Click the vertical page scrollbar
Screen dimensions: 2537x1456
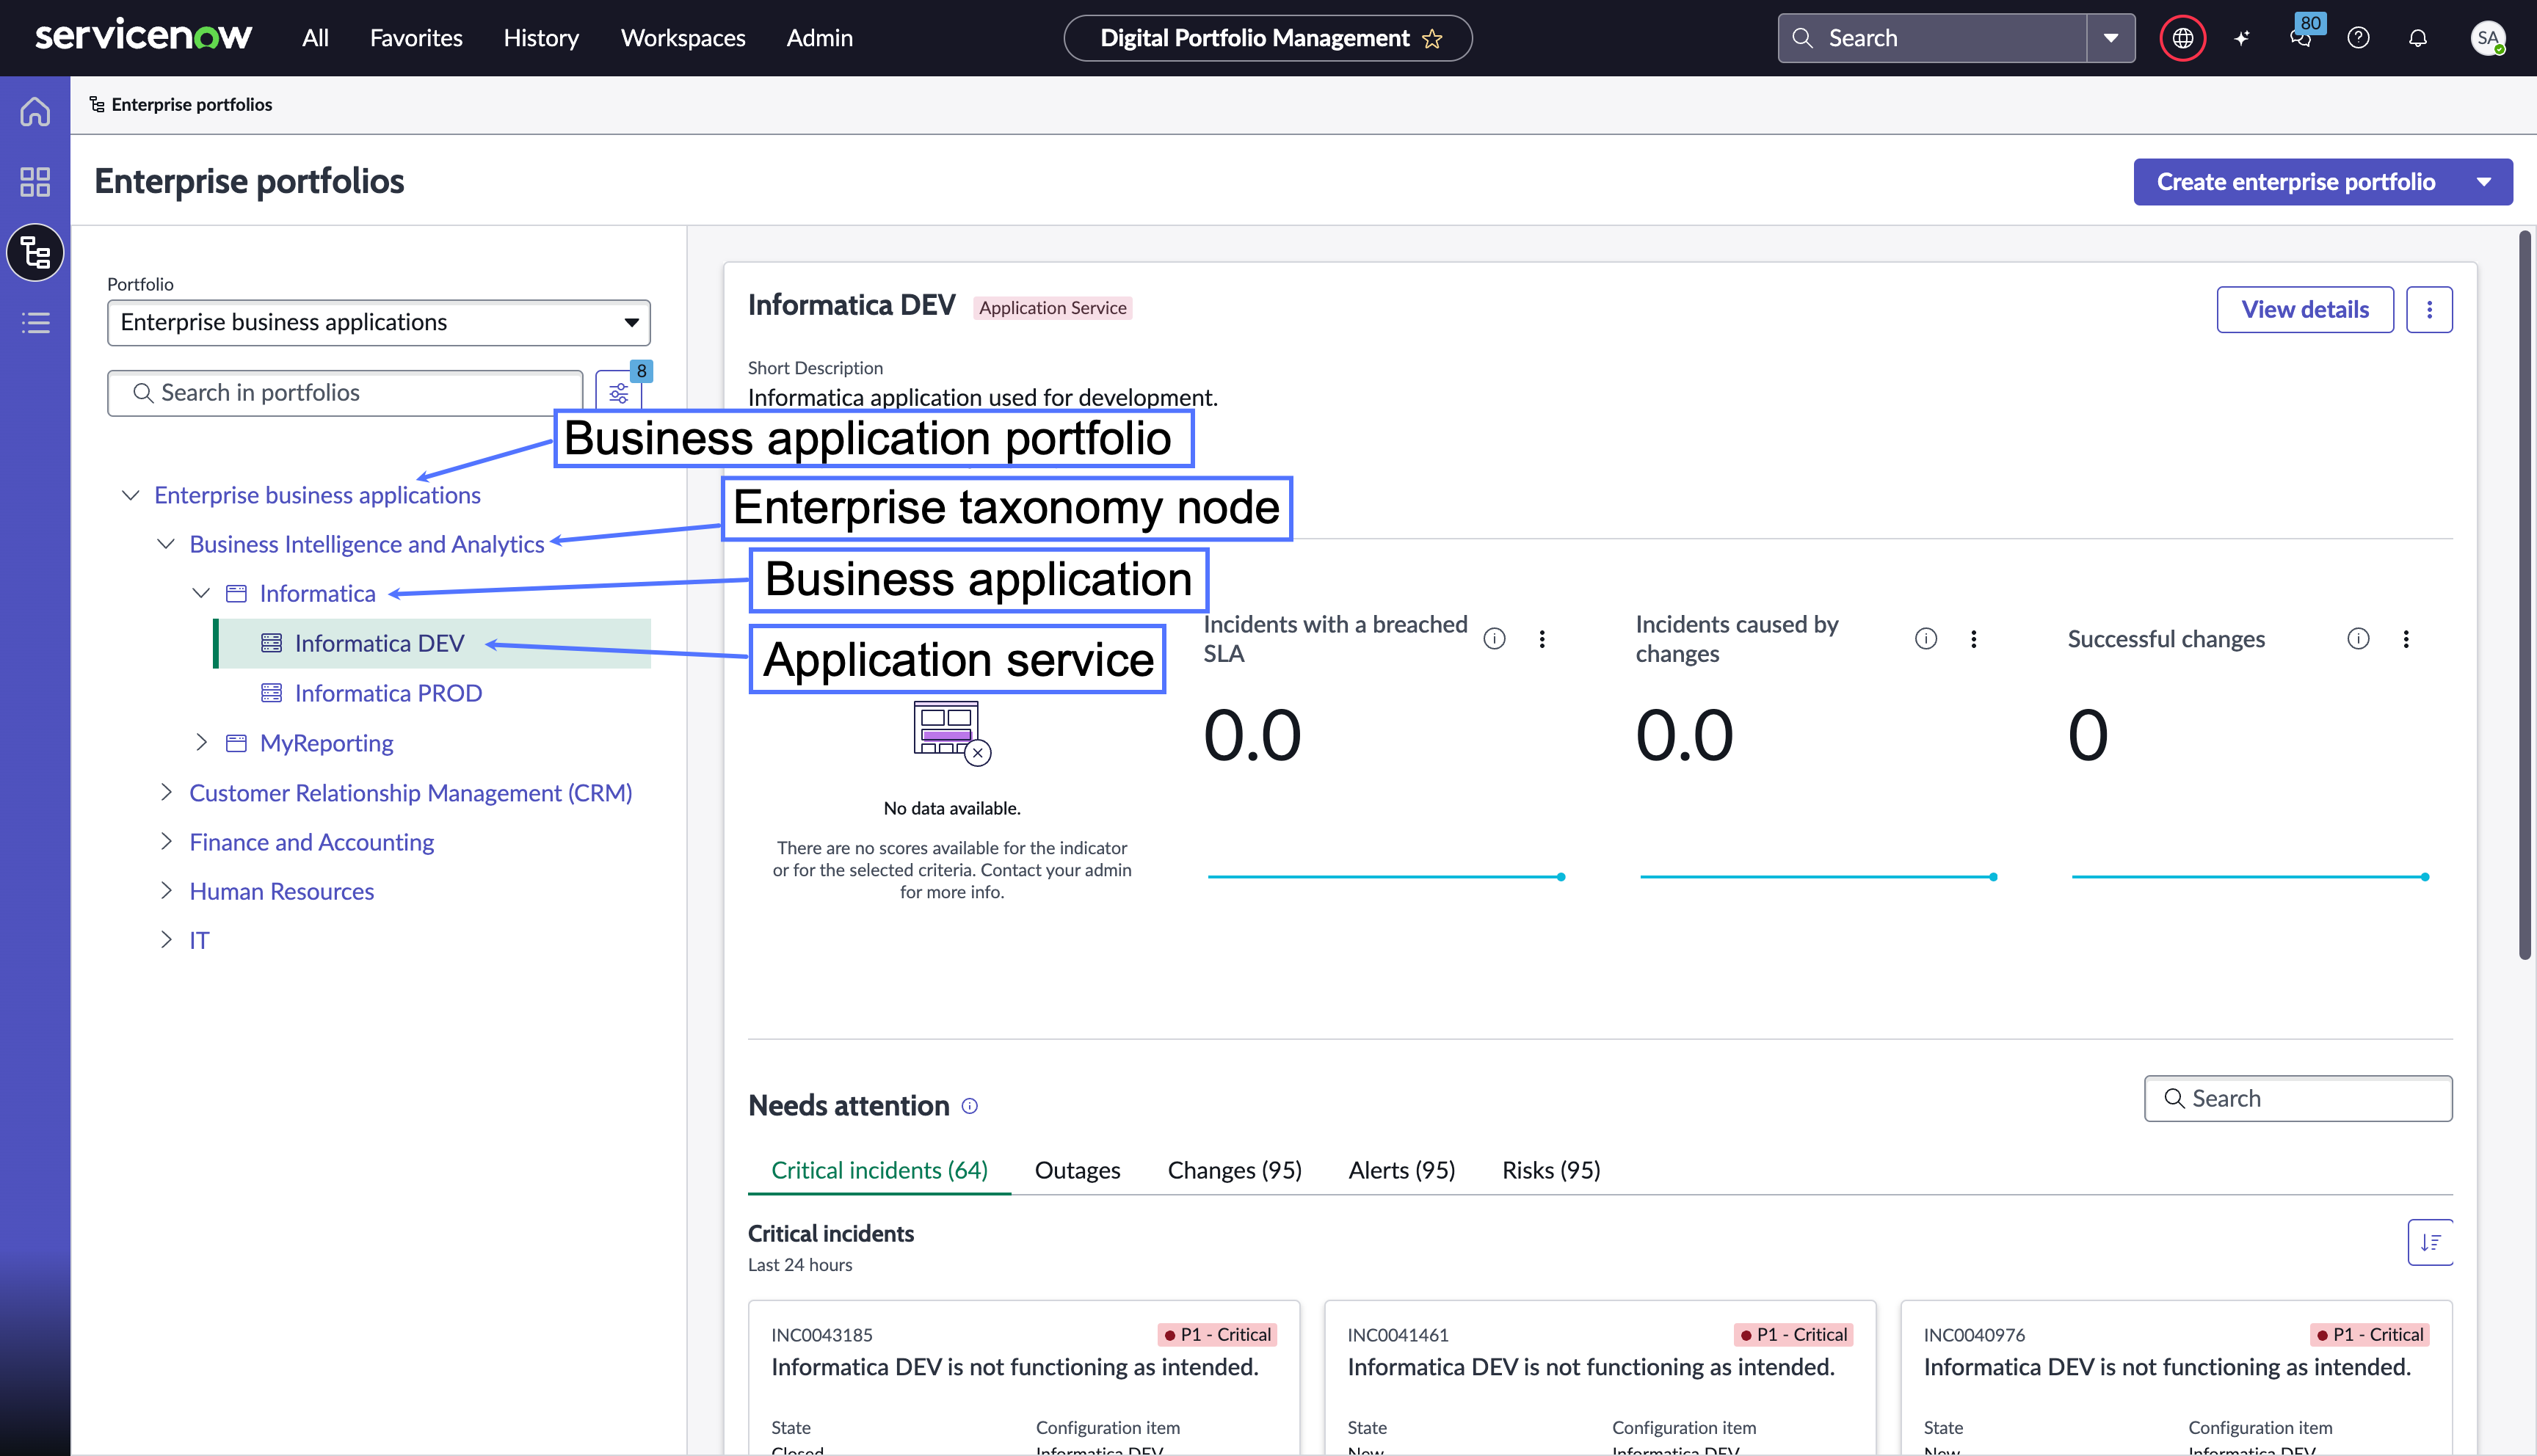pos(2524,595)
